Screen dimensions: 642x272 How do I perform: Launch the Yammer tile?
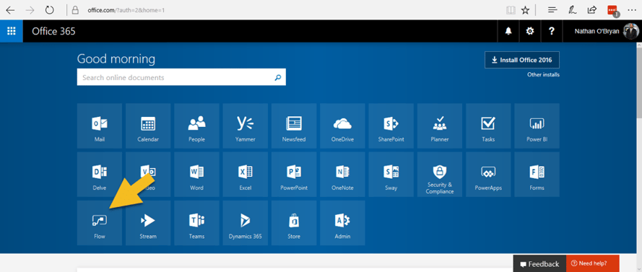246,126
